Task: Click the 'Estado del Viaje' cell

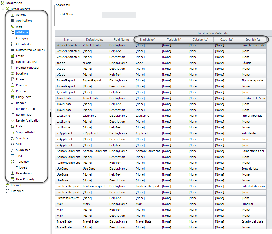Action: [x=253, y=222]
